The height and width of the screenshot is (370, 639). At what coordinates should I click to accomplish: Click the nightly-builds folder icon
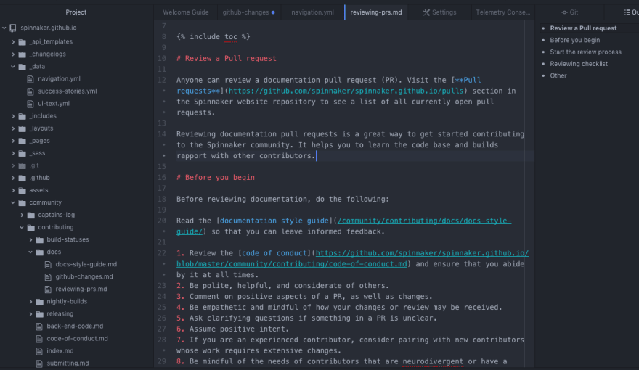pyautogui.click(x=39, y=302)
